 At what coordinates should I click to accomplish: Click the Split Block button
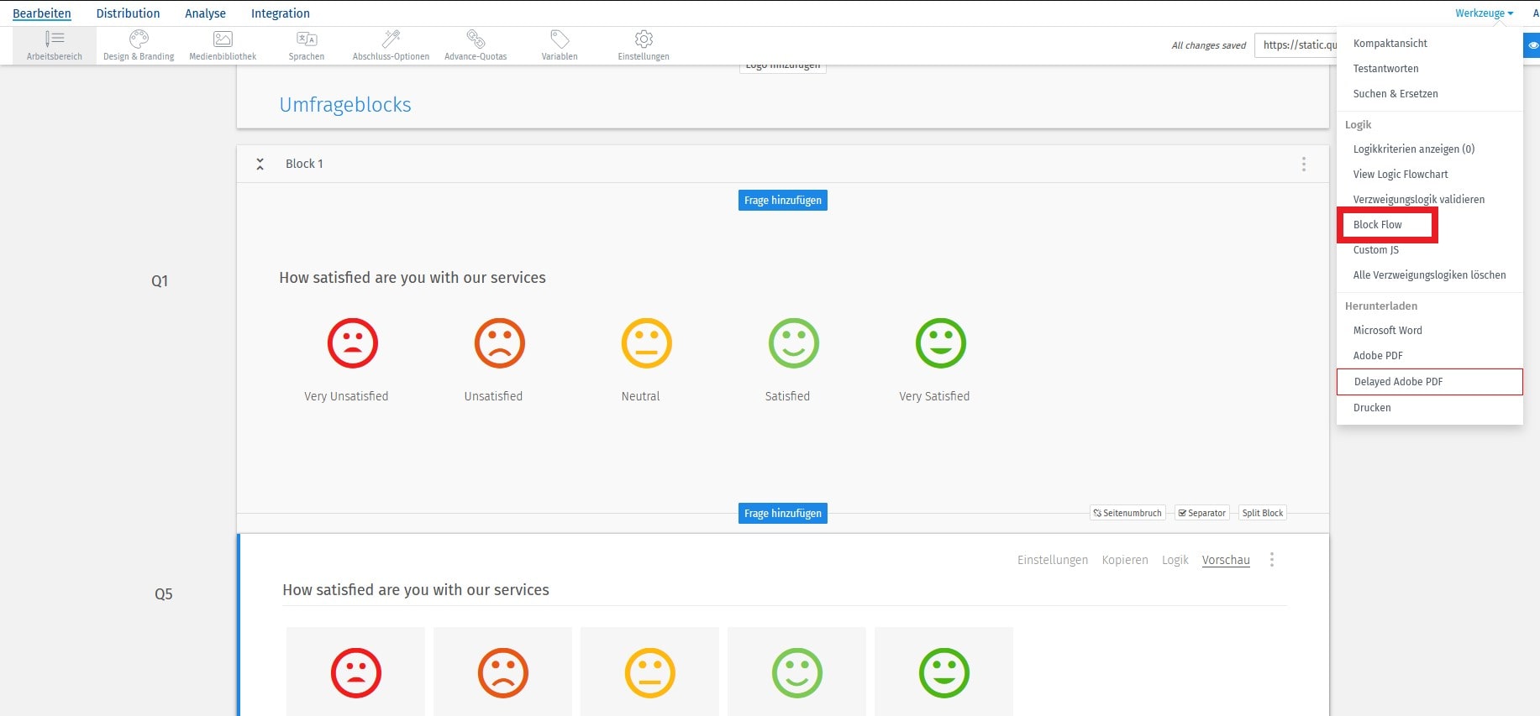point(1263,513)
